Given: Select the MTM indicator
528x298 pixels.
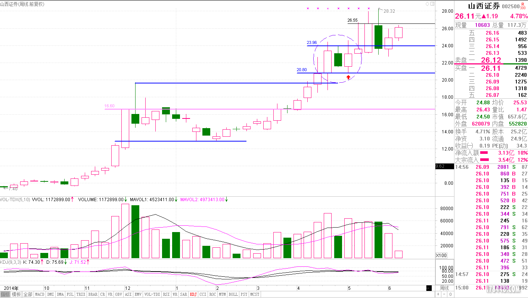Looking at the screenshot, I should pyautogui.click(x=222, y=294).
